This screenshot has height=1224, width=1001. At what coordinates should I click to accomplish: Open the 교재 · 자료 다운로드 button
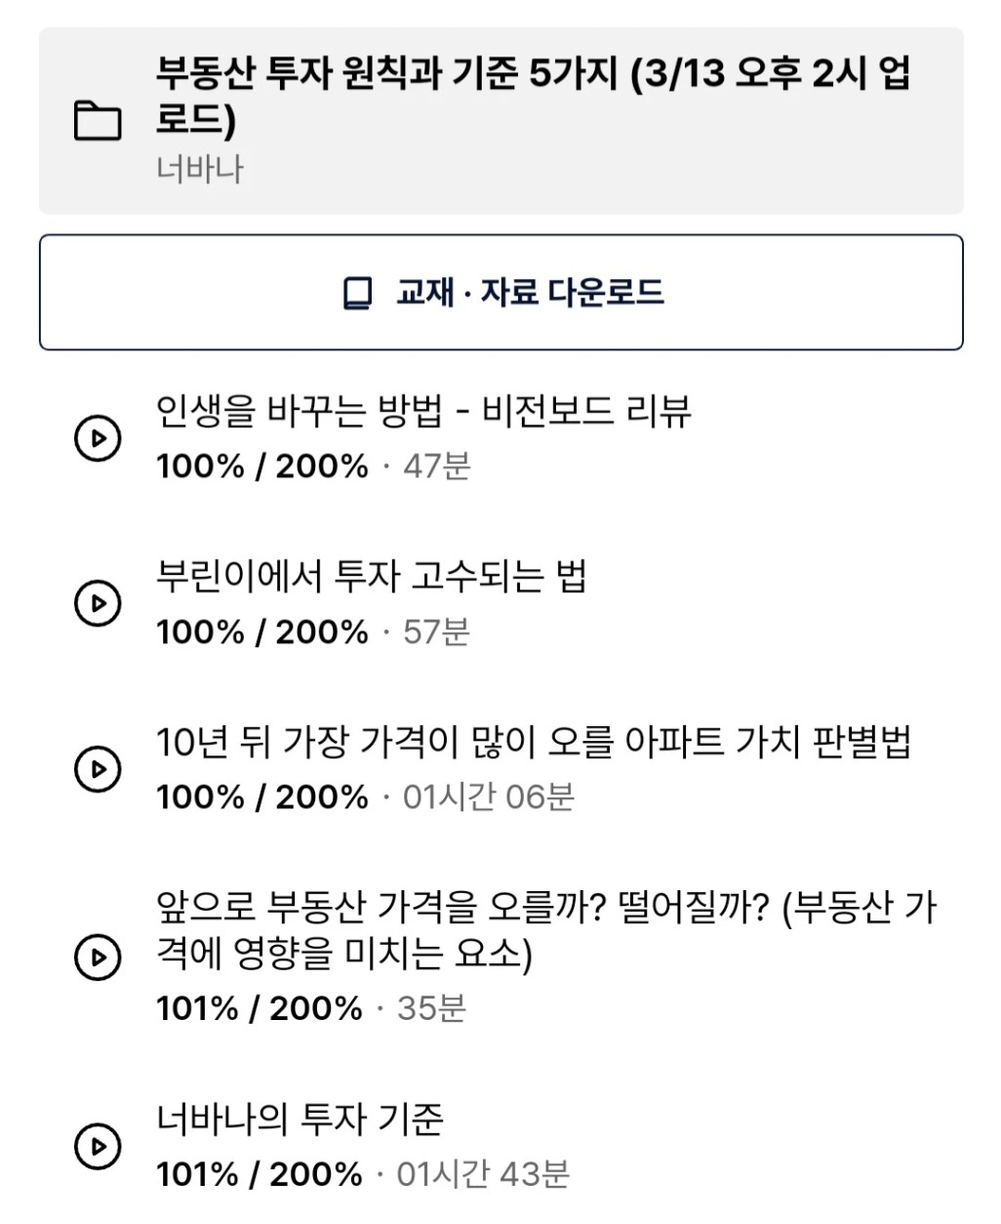[x=500, y=292]
